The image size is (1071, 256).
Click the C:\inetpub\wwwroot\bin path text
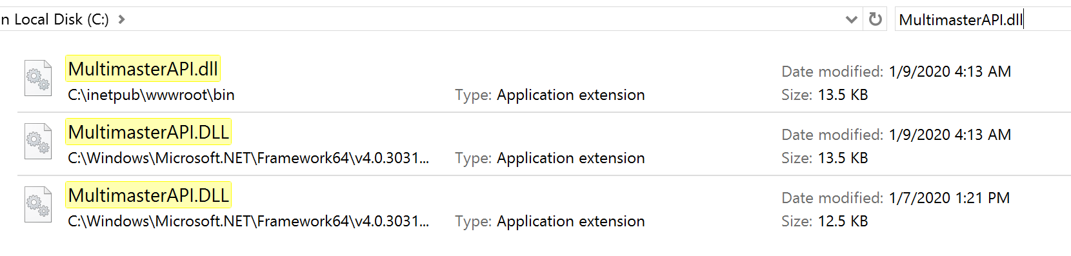(151, 95)
